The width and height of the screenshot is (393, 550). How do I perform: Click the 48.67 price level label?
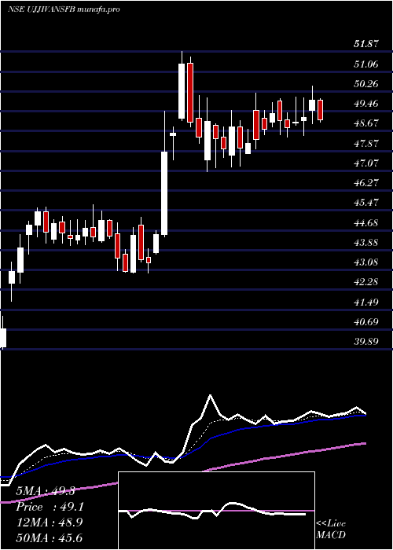click(x=367, y=123)
